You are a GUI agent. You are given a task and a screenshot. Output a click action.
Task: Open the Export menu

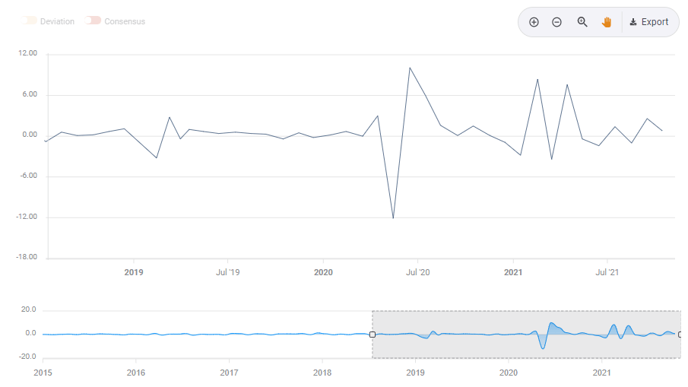[x=649, y=22]
